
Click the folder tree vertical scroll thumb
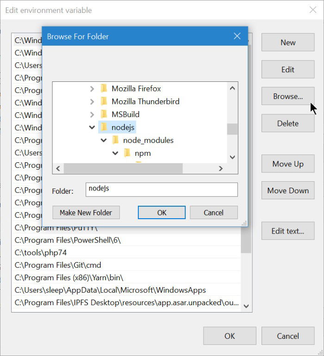click(232, 129)
